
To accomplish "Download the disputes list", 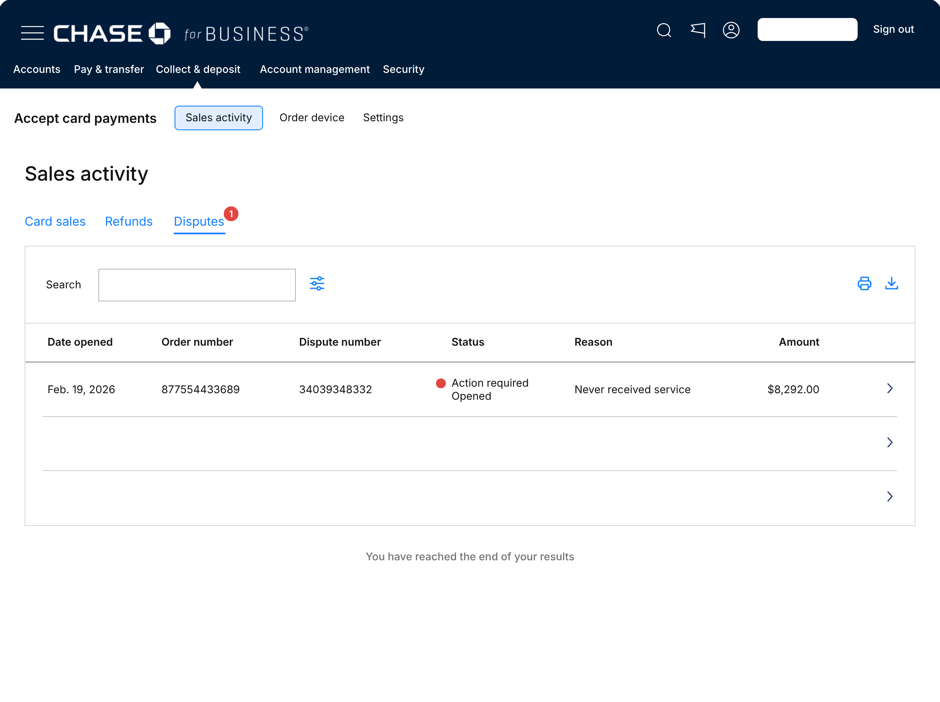I will click(891, 283).
